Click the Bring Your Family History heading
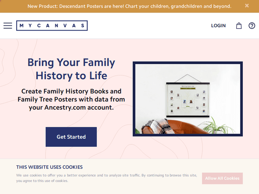Screen dimensions: 259x194 71,69
